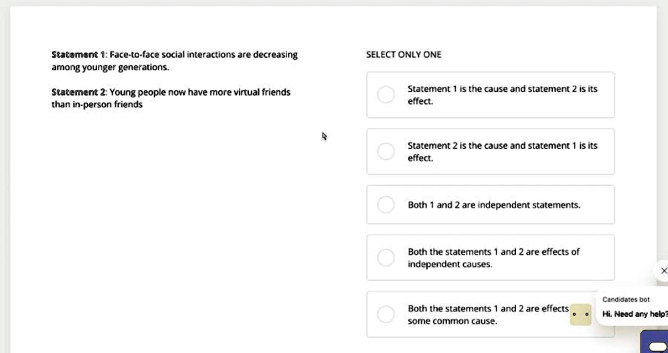Screen dimensions: 668x353
Task: Choose radio 'Both 1 and 2 are independent statements'
Action: [x=386, y=204]
